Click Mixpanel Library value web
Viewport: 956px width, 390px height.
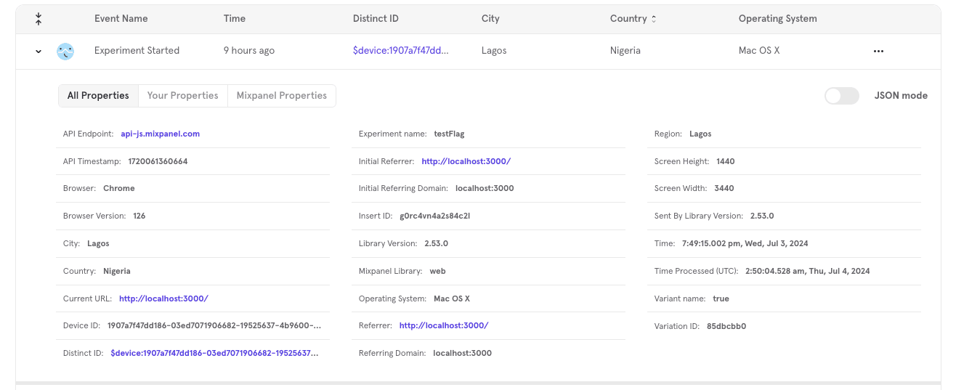[437, 271]
